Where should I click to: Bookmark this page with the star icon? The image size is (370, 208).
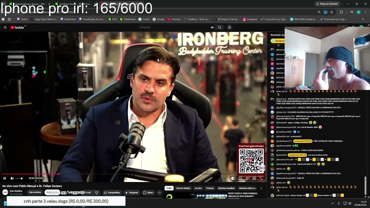coord(332,12)
